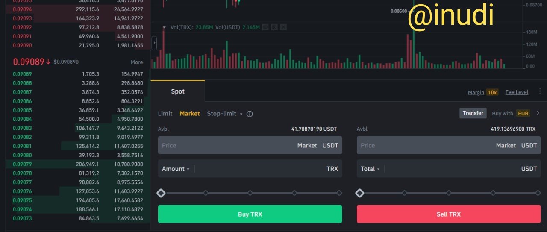The width and height of the screenshot is (547, 232).
Task: Click the ask amount 292,115.6
Action: pos(87,9)
